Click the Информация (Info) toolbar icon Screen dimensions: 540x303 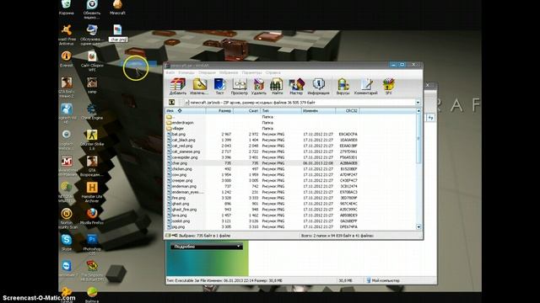tap(319, 86)
